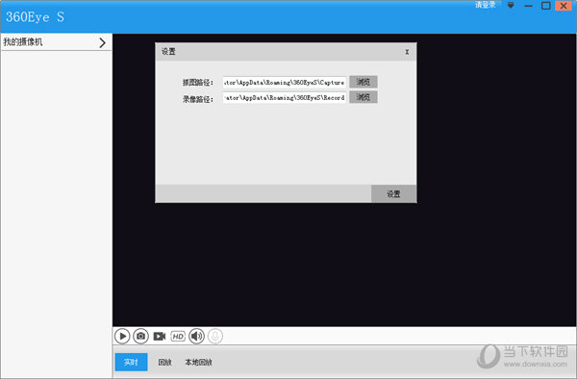Open the 本地回放 local playback tab

[x=198, y=363]
